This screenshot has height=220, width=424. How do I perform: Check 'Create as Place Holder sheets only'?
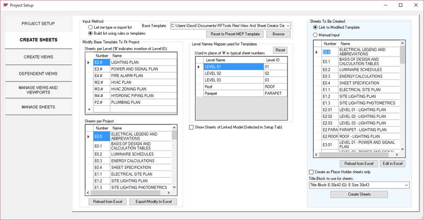[311, 172]
